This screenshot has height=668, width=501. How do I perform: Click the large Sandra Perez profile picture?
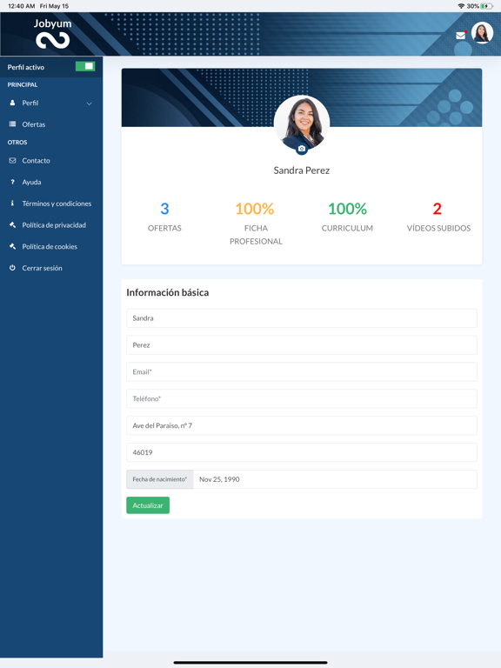(x=302, y=123)
